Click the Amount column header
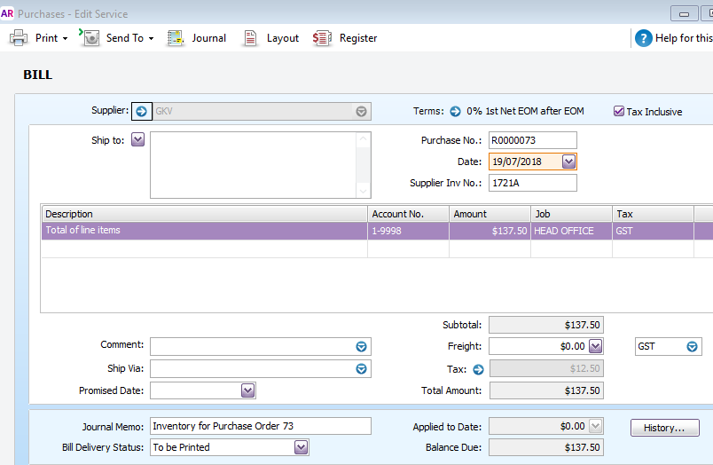The width and height of the screenshot is (713, 465). [x=490, y=214]
